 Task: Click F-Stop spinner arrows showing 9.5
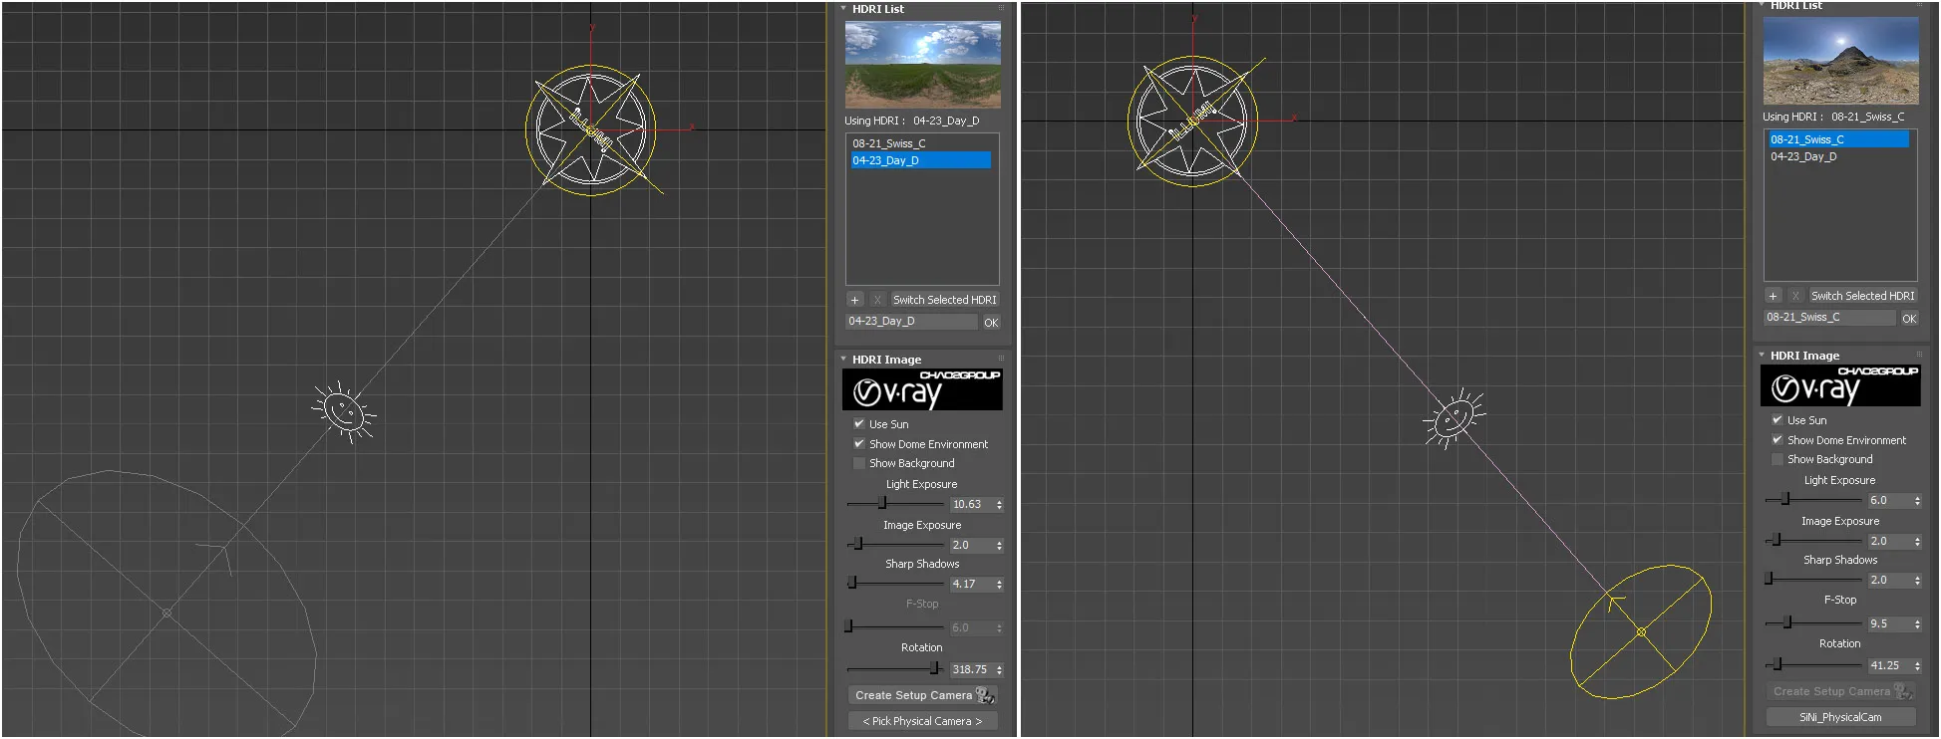1917,624
